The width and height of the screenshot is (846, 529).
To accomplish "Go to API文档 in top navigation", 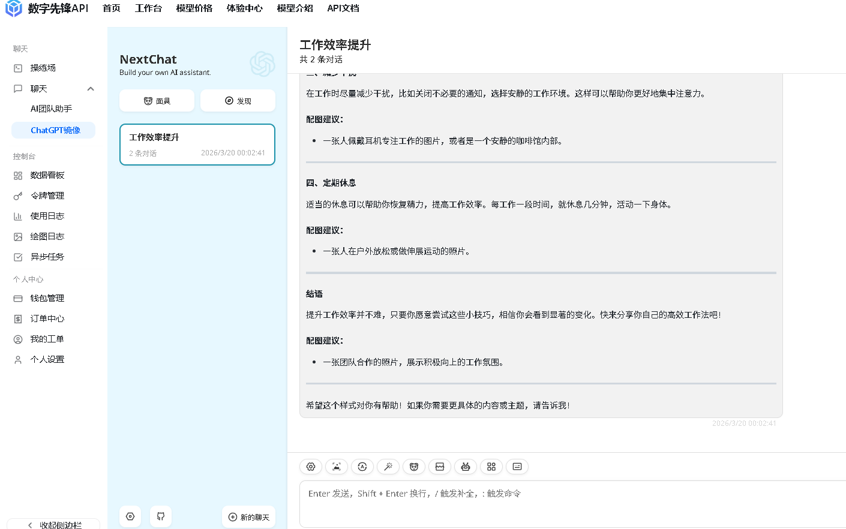I will pos(343,8).
